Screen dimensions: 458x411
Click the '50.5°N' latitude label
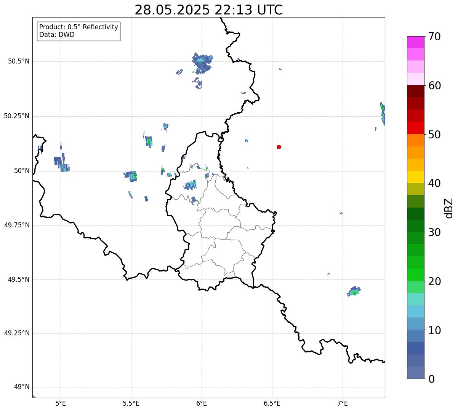[x=19, y=61]
